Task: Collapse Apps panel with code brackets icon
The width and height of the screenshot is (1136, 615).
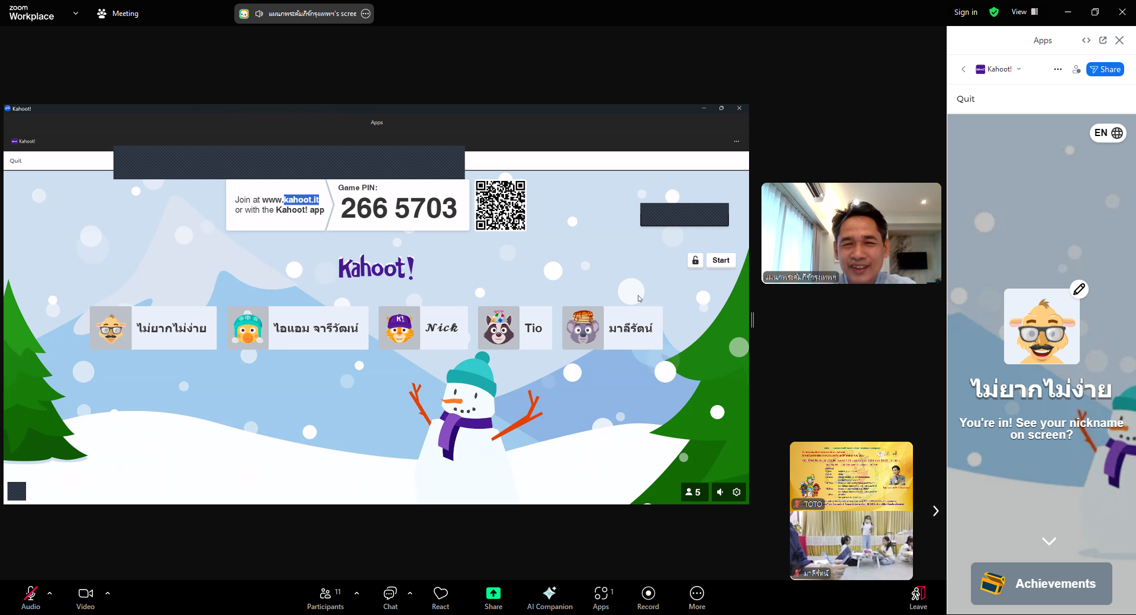Action: 1086,40
